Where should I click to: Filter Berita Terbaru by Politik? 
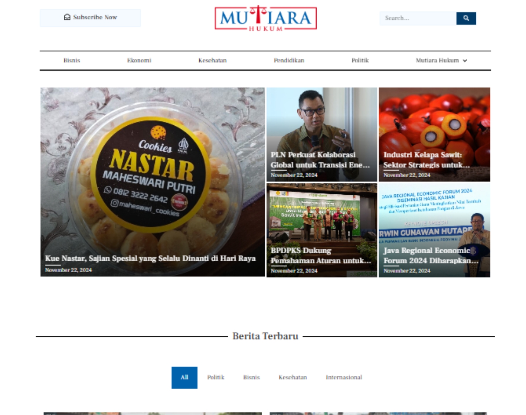216,378
